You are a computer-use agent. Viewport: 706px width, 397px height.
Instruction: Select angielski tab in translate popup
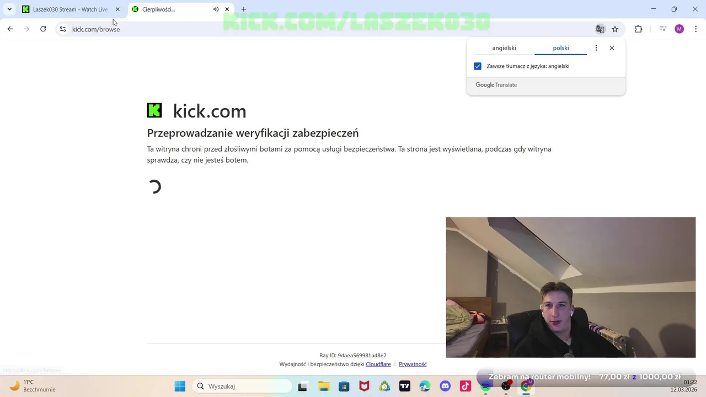click(504, 48)
